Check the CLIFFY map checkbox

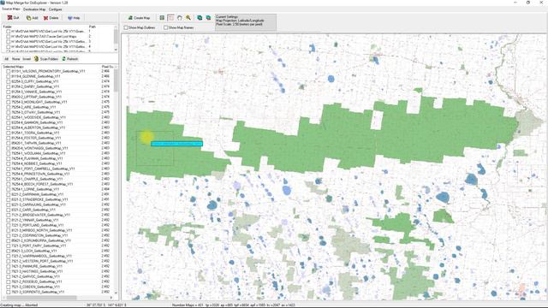click(8, 81)
